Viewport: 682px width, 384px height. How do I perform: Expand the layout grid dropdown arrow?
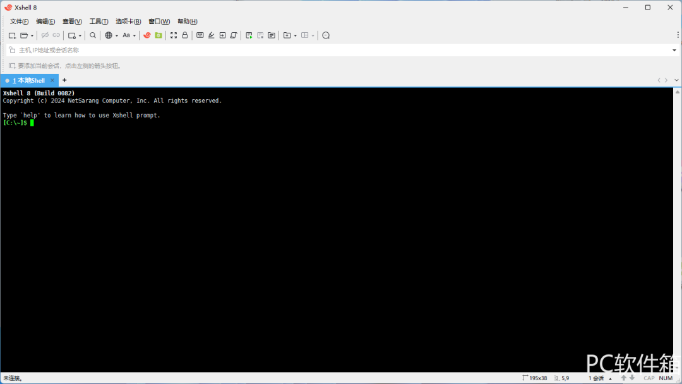(313, 35)
